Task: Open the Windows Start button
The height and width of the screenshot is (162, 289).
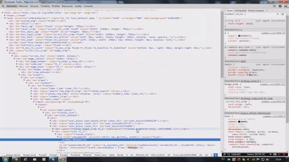Action: pyautogui.click(x=5, y=159)
